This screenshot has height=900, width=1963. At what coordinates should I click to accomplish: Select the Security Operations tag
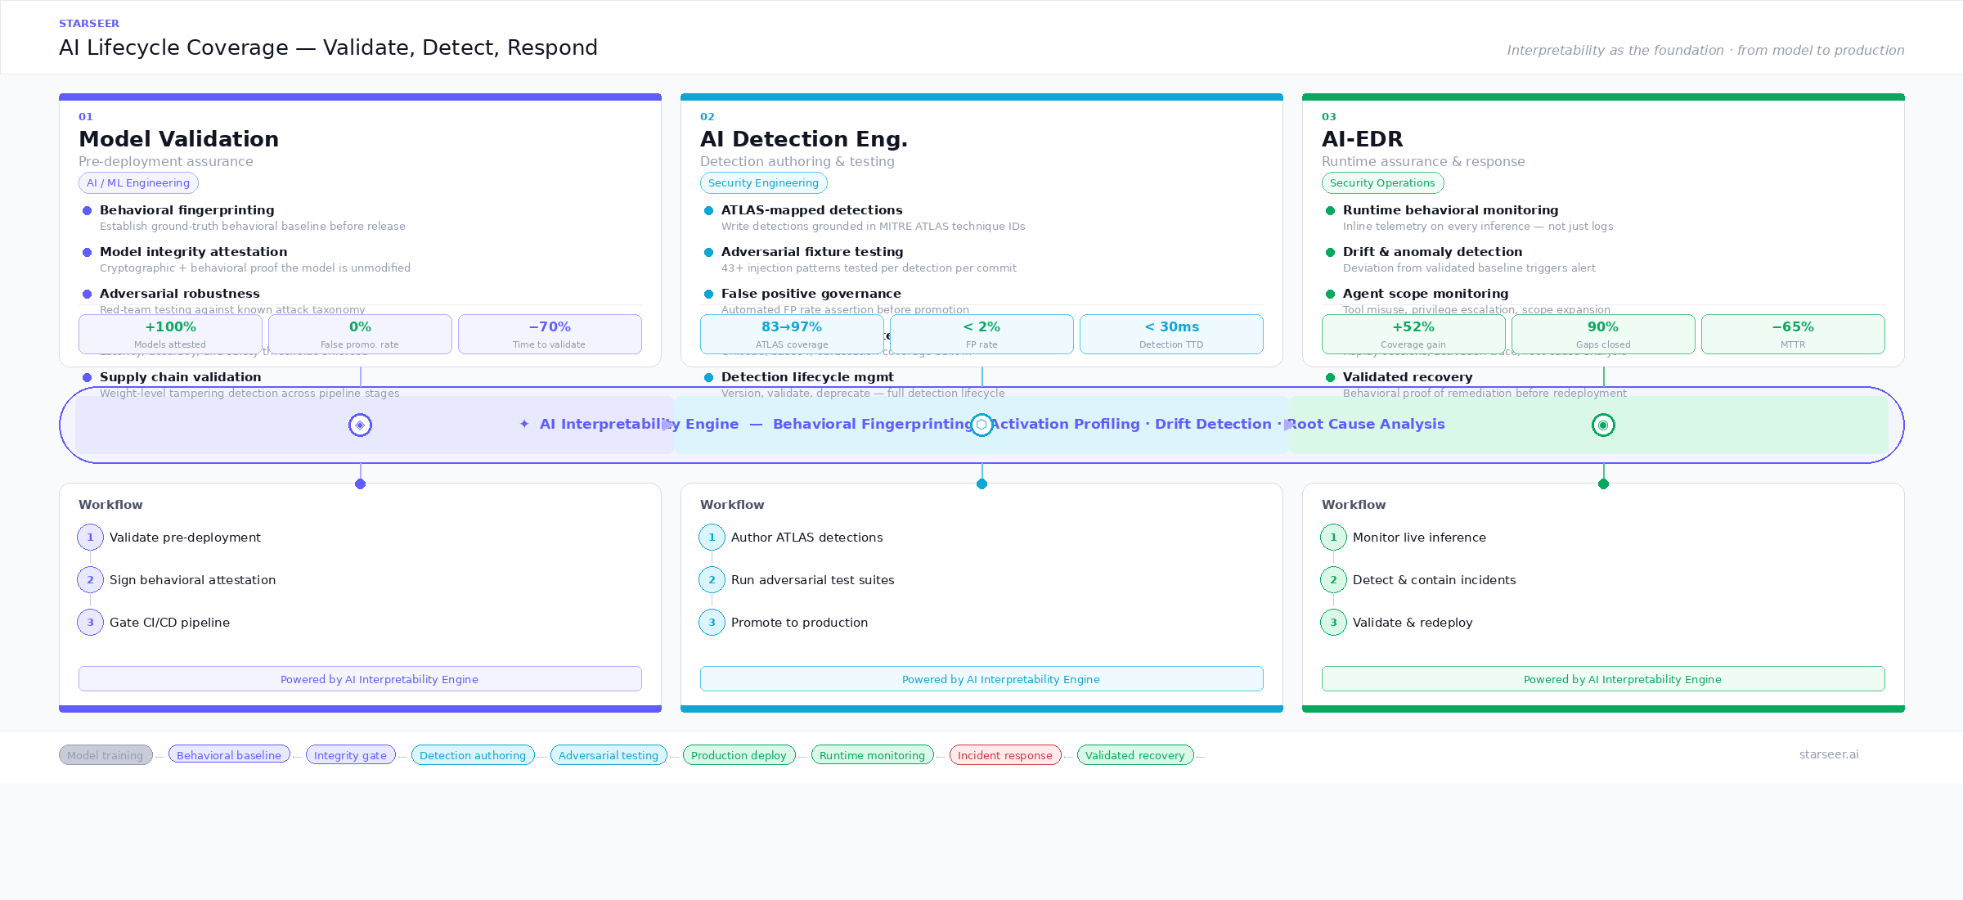tap(1382, 182)
